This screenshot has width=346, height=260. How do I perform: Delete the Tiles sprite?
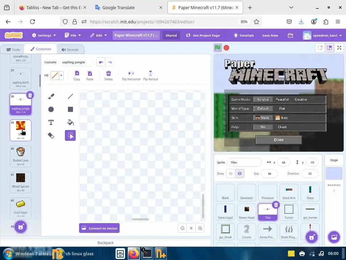click(276, 205)
